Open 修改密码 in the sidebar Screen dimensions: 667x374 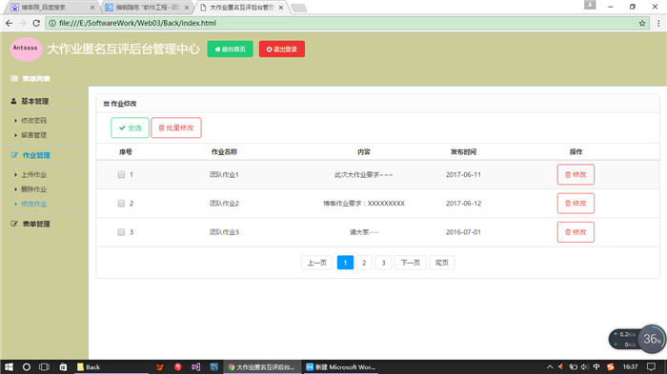coord(33,120)
